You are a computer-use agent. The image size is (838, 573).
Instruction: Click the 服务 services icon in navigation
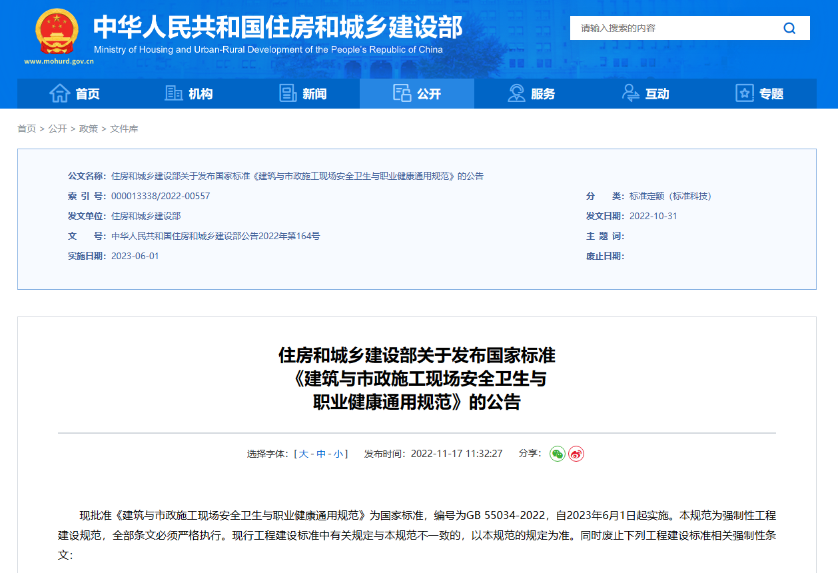pos(515,93)
